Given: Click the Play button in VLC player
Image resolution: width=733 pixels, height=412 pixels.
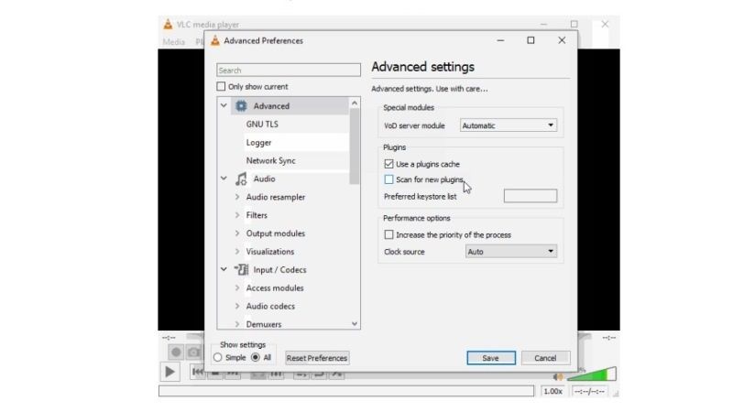Looking at the screenshot, I should [170, 372].
